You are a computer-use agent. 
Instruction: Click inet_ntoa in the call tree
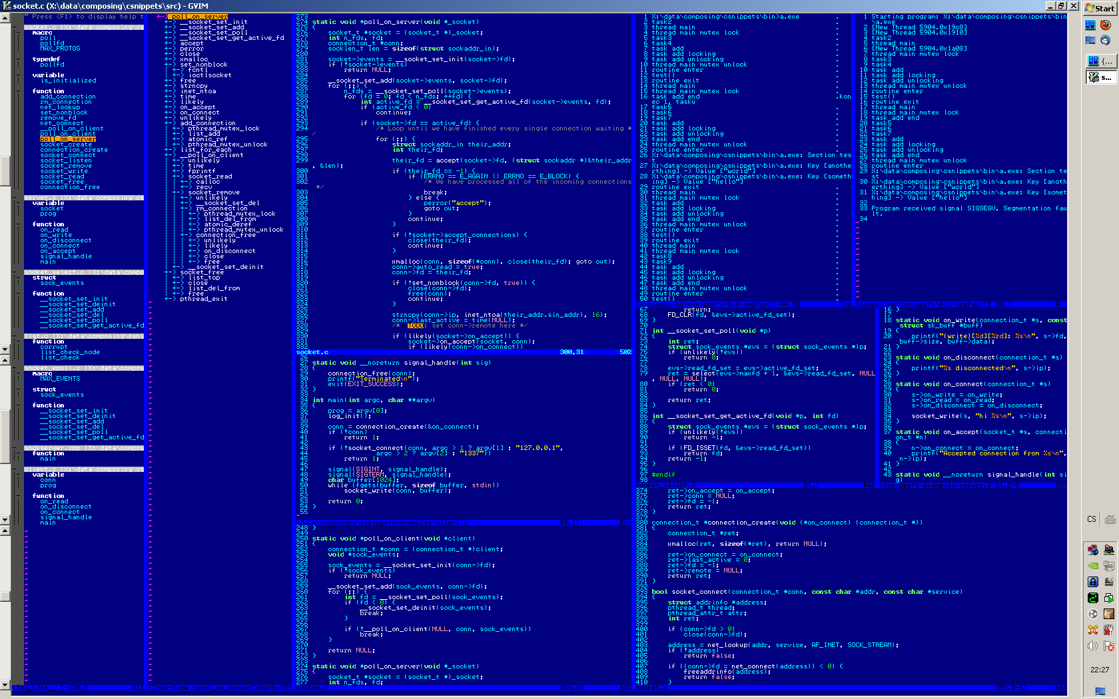coord(198,91)
